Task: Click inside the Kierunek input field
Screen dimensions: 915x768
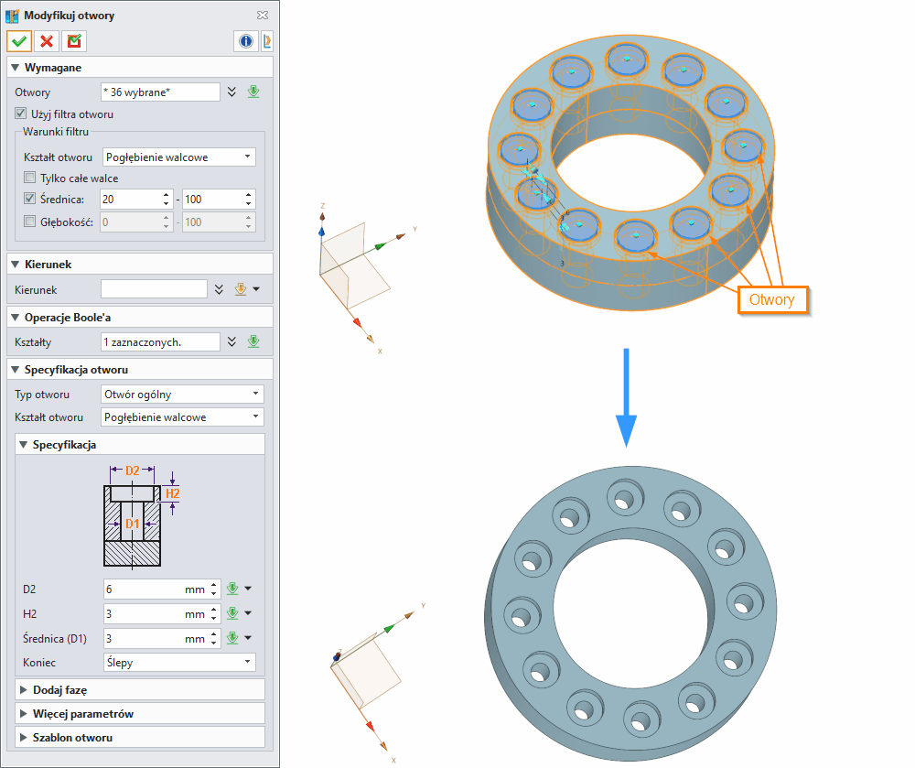Action: tap(154, 289)
